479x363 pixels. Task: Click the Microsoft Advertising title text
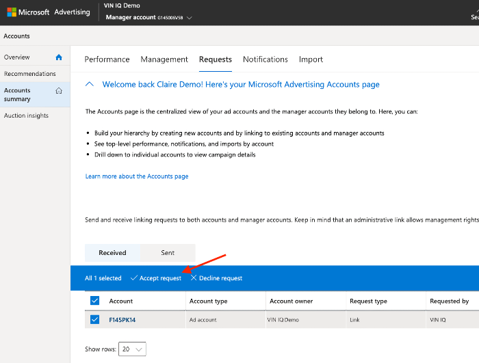54,12
